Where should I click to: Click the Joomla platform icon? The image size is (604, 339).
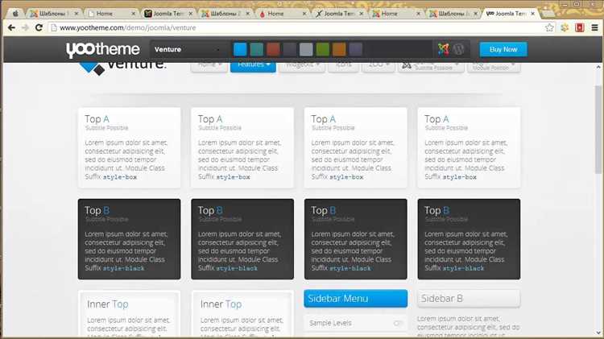(x=444, y=49)
